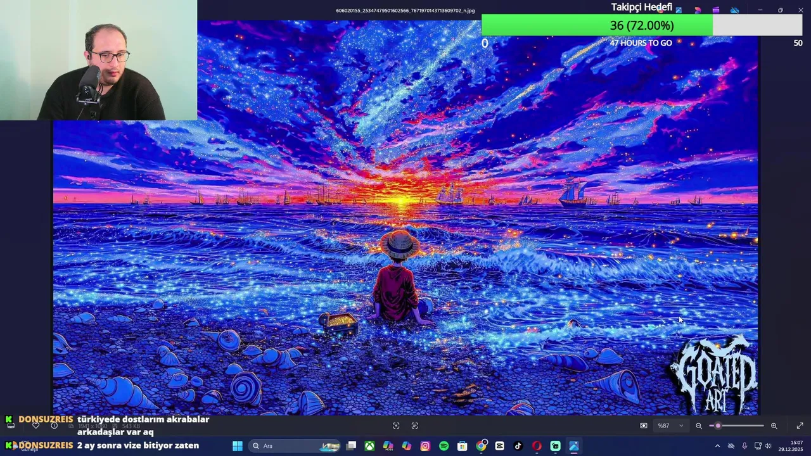Click the image frame icon in the bottom bar center
Image resolution: width=811 pixels, height=456 pixels.
point(396,426)
